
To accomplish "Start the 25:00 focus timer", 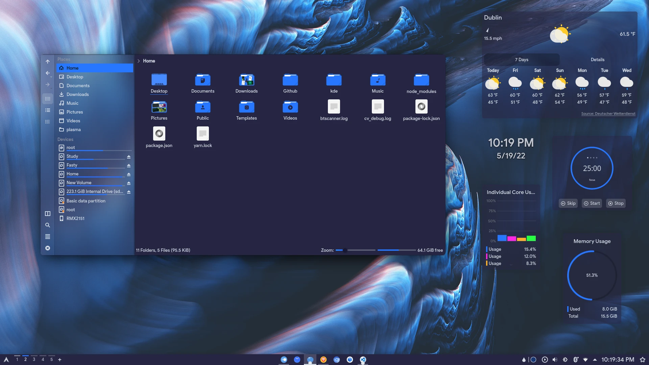I will coord(592,203).
